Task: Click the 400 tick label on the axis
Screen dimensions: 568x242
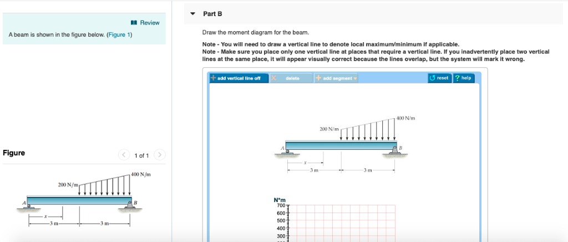Action: (281, 228)
